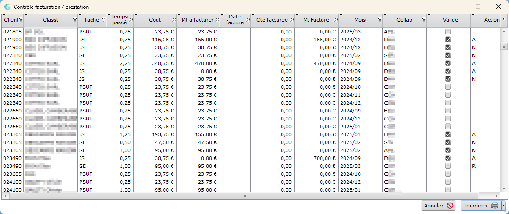Viewport: 509px width, 214px height.
Task: Click the horizontal scrollbar left arrow
Action: pyautogui.click(x=5, y=196)
